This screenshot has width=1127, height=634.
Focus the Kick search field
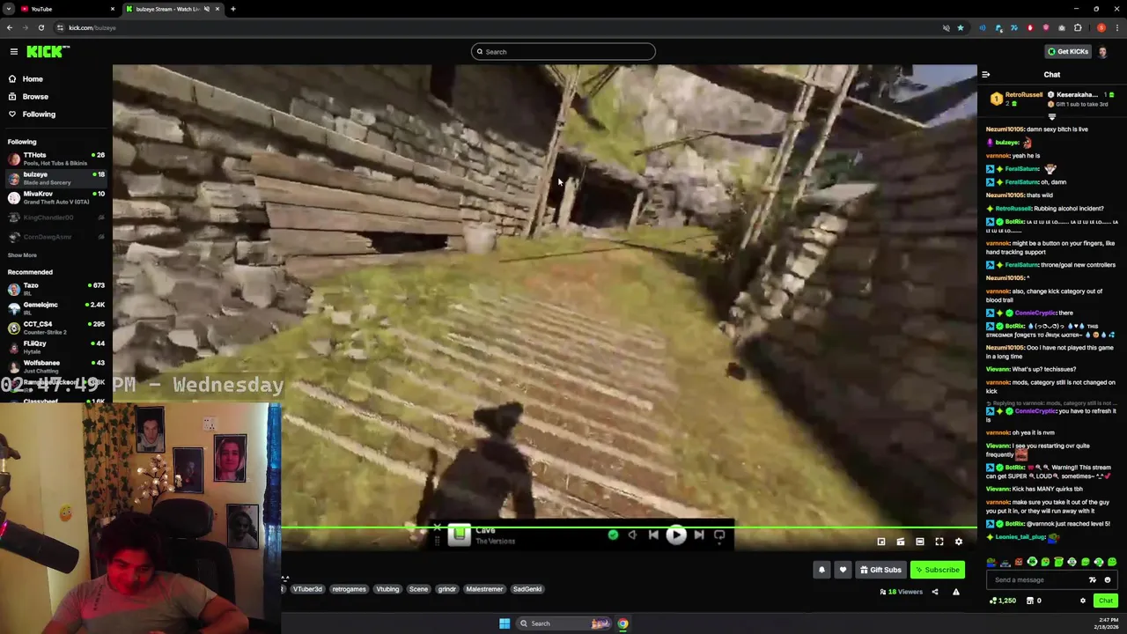(563, 52)
